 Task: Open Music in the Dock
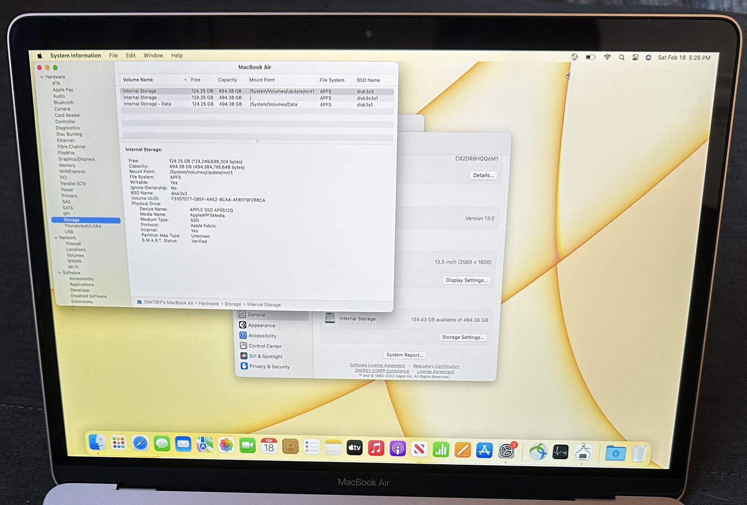point(376,448)
